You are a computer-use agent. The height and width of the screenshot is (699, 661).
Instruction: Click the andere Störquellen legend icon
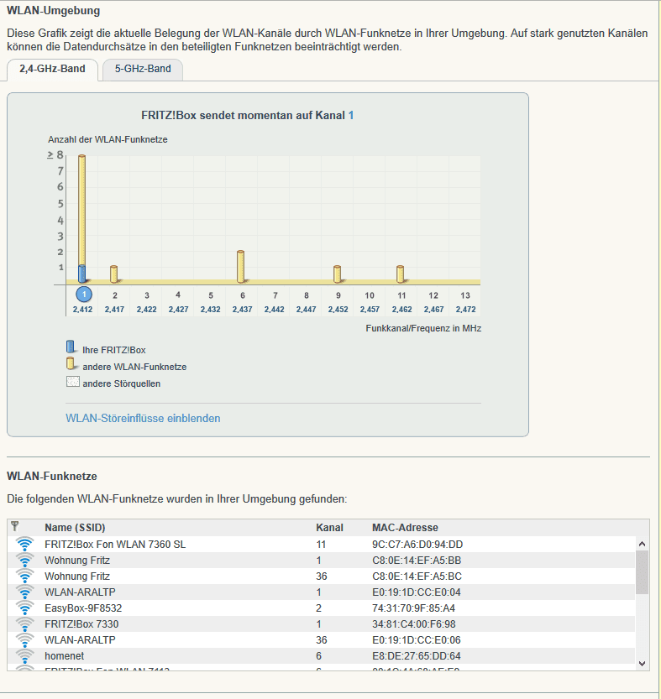[x=73, y=382]
